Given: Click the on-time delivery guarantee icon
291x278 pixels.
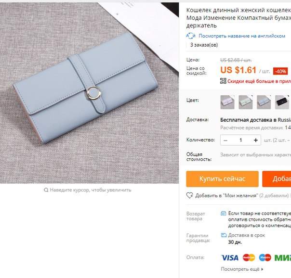Looking at the screenshot, I should pyautogui.click(x=224, y=235).
